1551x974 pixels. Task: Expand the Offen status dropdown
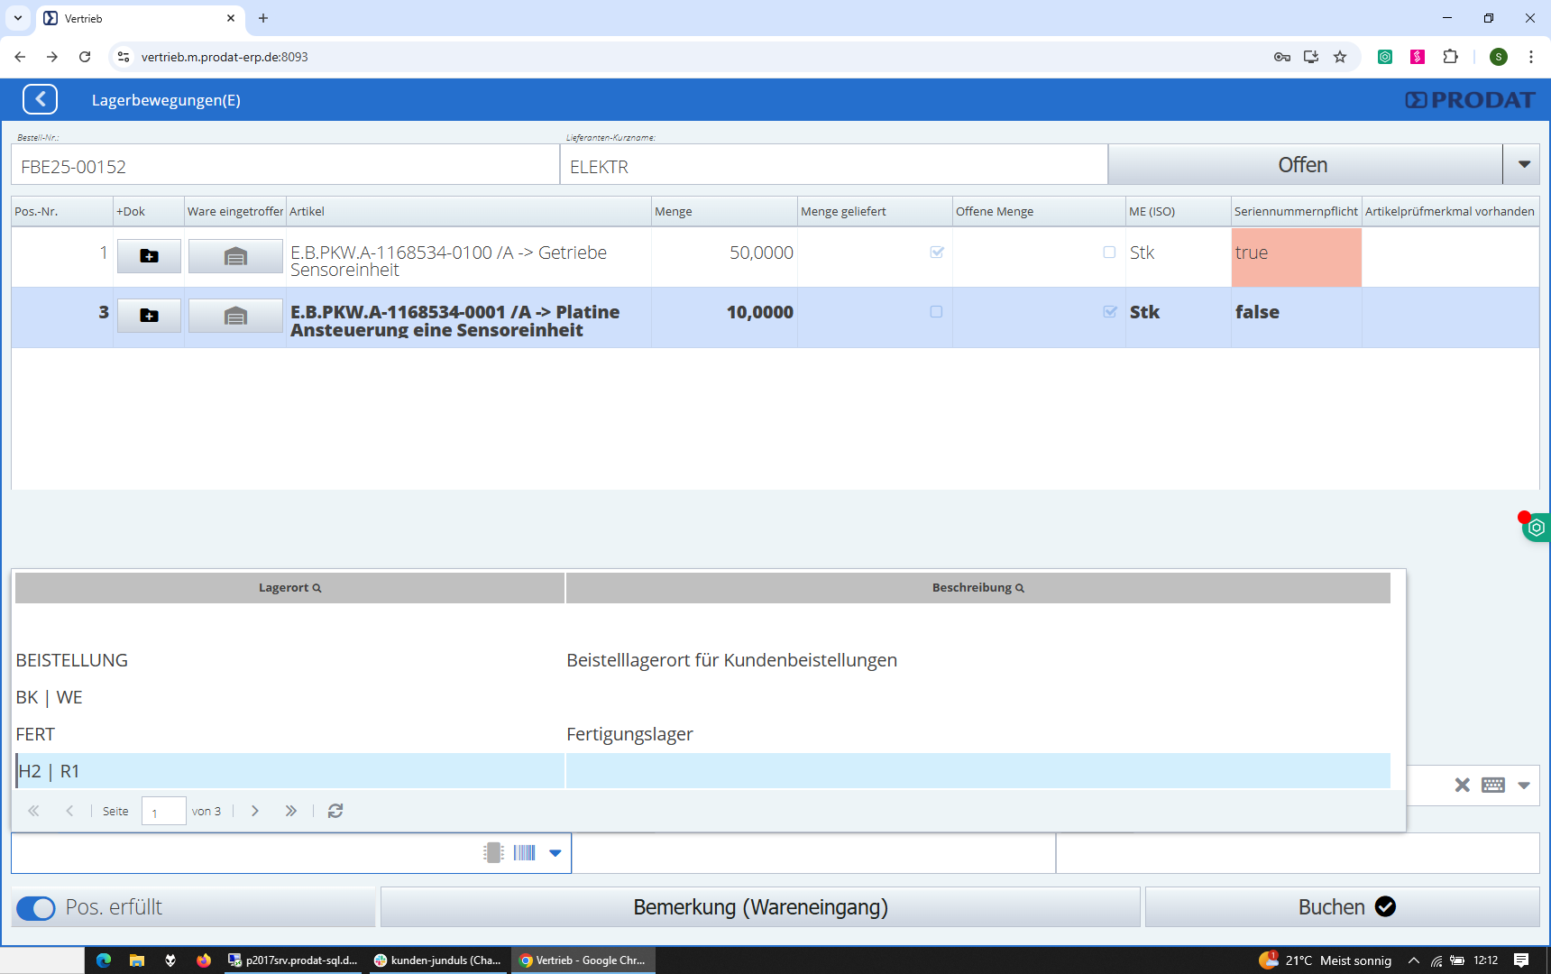click(x=1523, y=165)
